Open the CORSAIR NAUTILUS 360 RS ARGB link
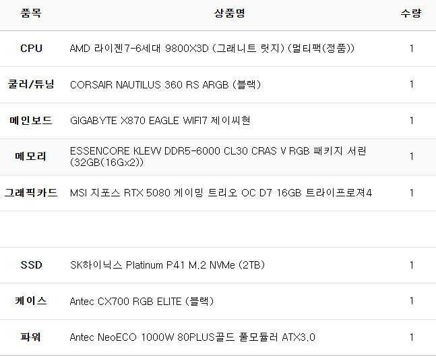The image size is (436, 359). click(x=165, y=84)
